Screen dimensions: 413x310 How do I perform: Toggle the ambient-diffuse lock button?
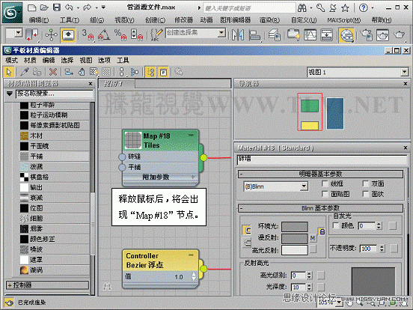coord(247,230)
